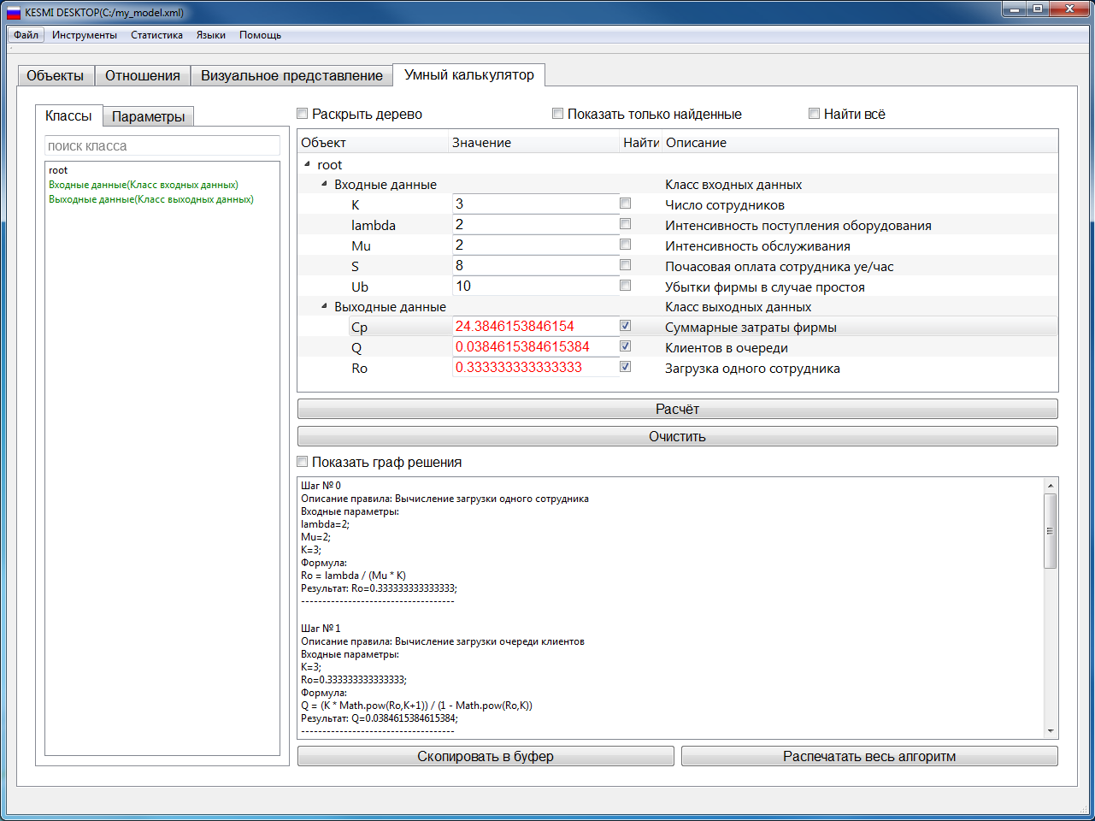Switch to the Объекты tab
Image resolution: width=1095 pixels, height=821 pixels.
click(x=56, y=75)
